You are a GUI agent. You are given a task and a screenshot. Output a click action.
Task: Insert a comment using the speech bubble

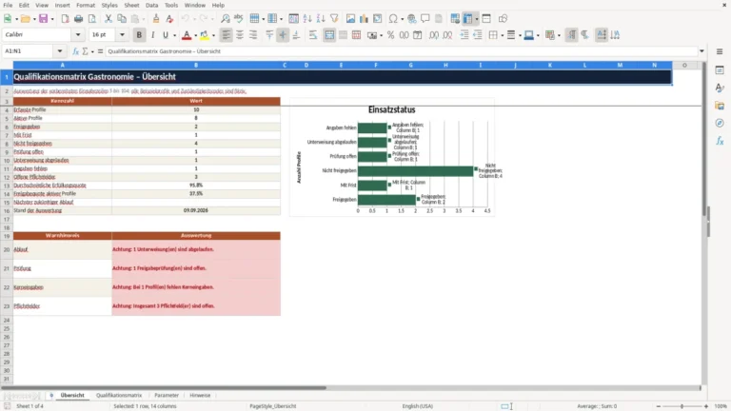point(425,19)
